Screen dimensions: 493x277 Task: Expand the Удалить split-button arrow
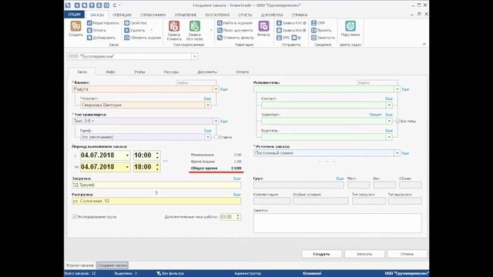click(152, 30)
